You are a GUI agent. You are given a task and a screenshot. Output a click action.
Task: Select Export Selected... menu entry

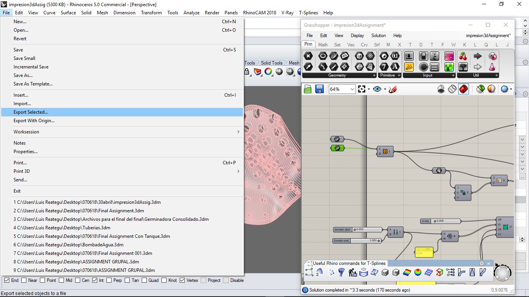click(x=122, y=112)
